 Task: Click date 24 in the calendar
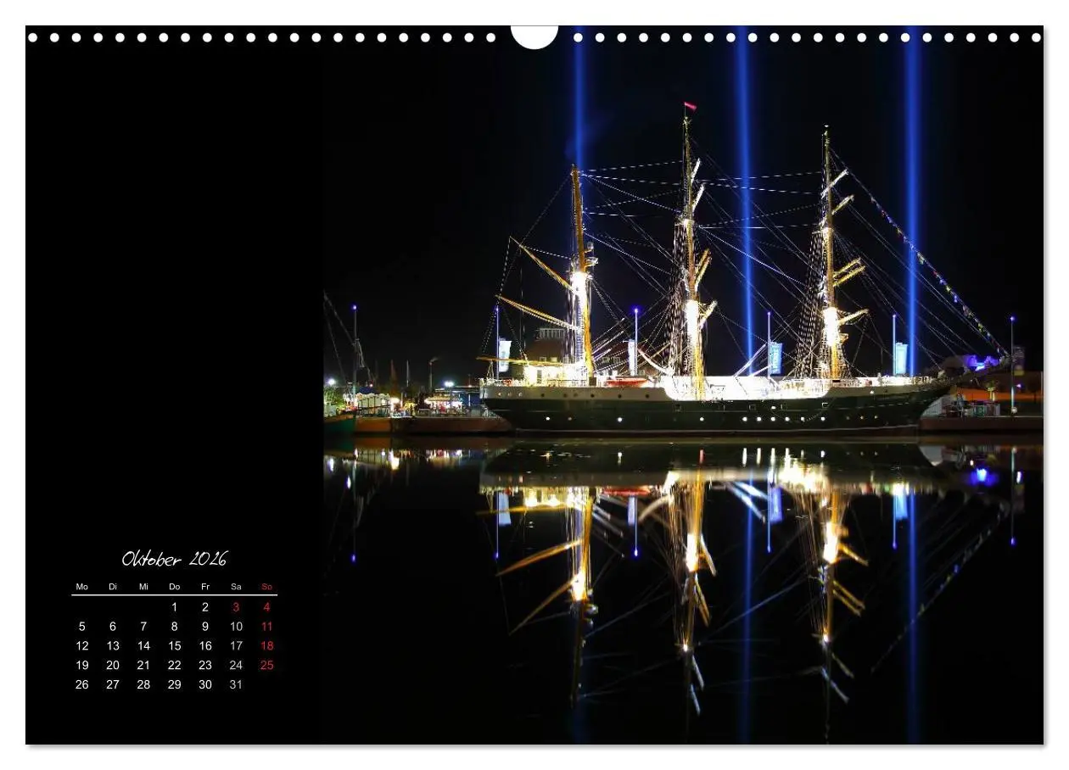pyautogui.click(x=236, y=666)
